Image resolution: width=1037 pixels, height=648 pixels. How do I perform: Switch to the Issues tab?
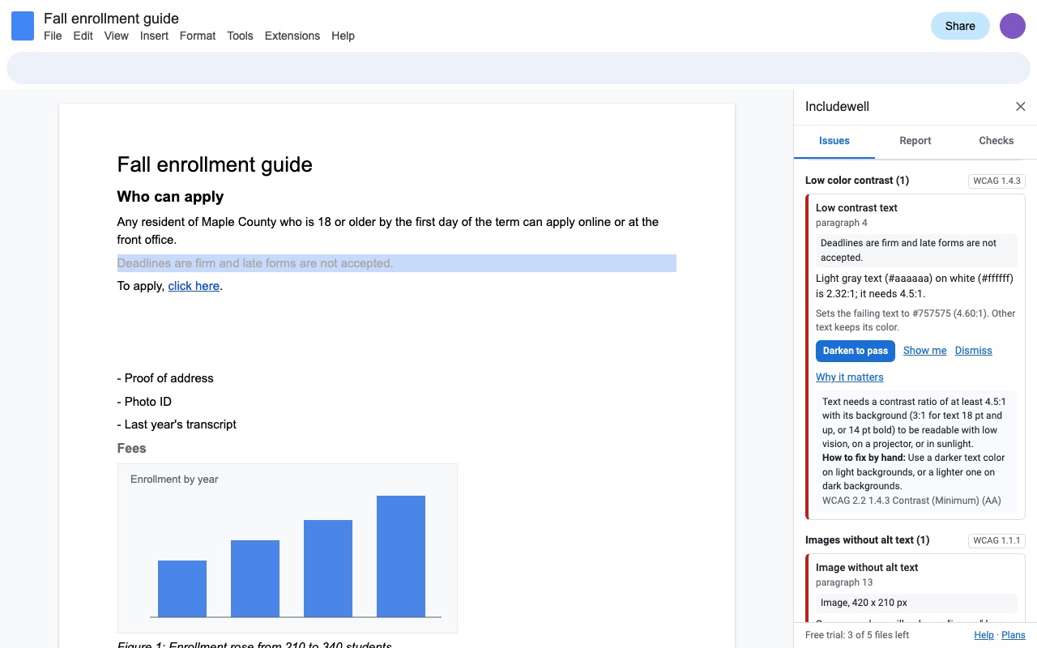pyautogui.click(x=834, y=141)
